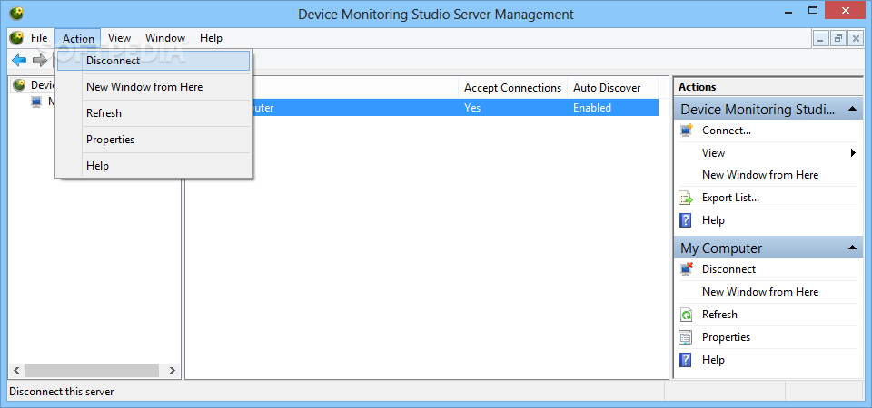Open the Help menu in menu bar
872x408 pixels.
[211, 38]
